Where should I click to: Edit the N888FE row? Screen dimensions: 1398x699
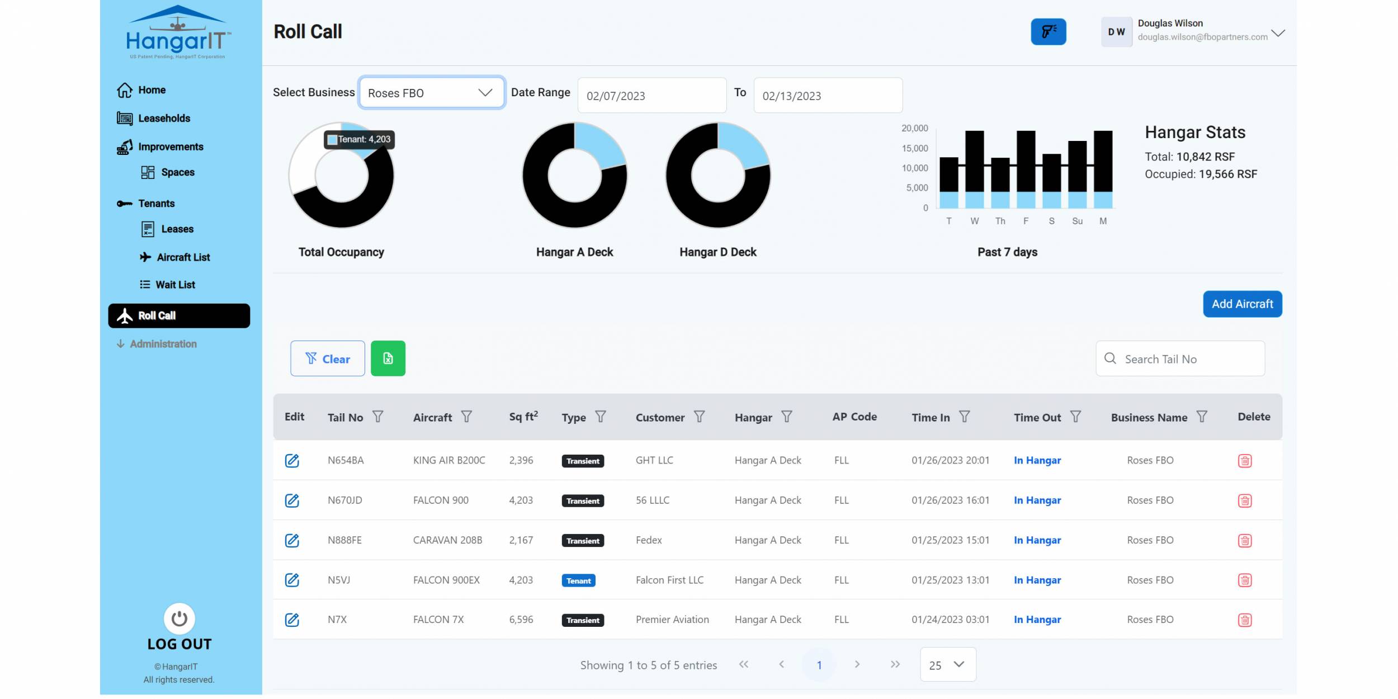point(292,540)
